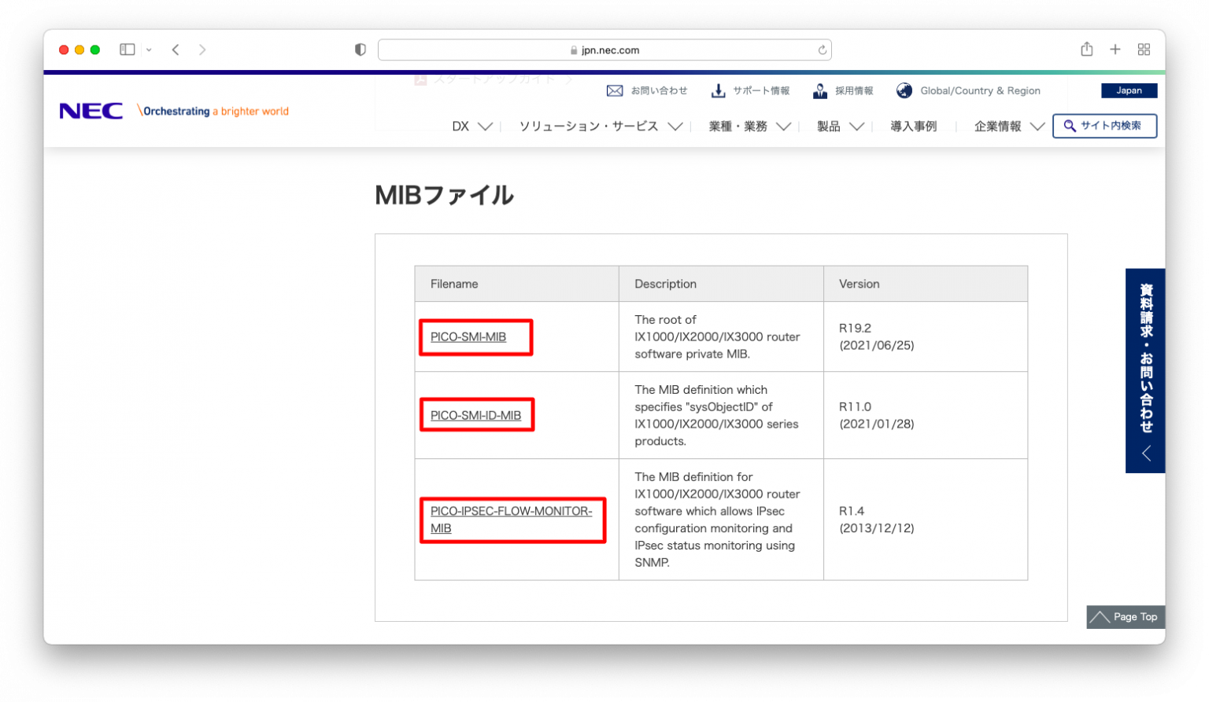
Task: Toggle the Safari sidebar
Action: click(x=127, y=49)
